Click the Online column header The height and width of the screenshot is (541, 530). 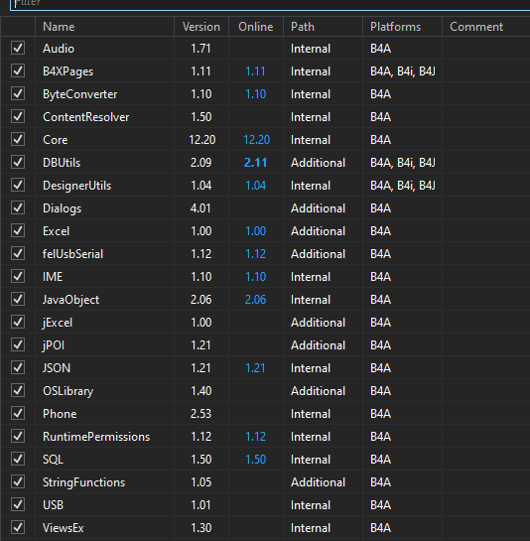coord(256,27)
